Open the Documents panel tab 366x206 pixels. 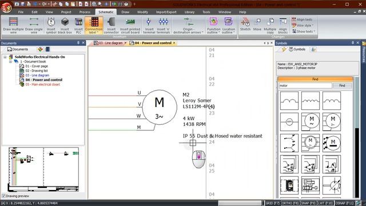point(18,49)
